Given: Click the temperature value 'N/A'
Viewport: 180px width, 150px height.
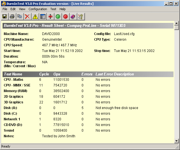Looking at the screenshot, I should 45,62.
